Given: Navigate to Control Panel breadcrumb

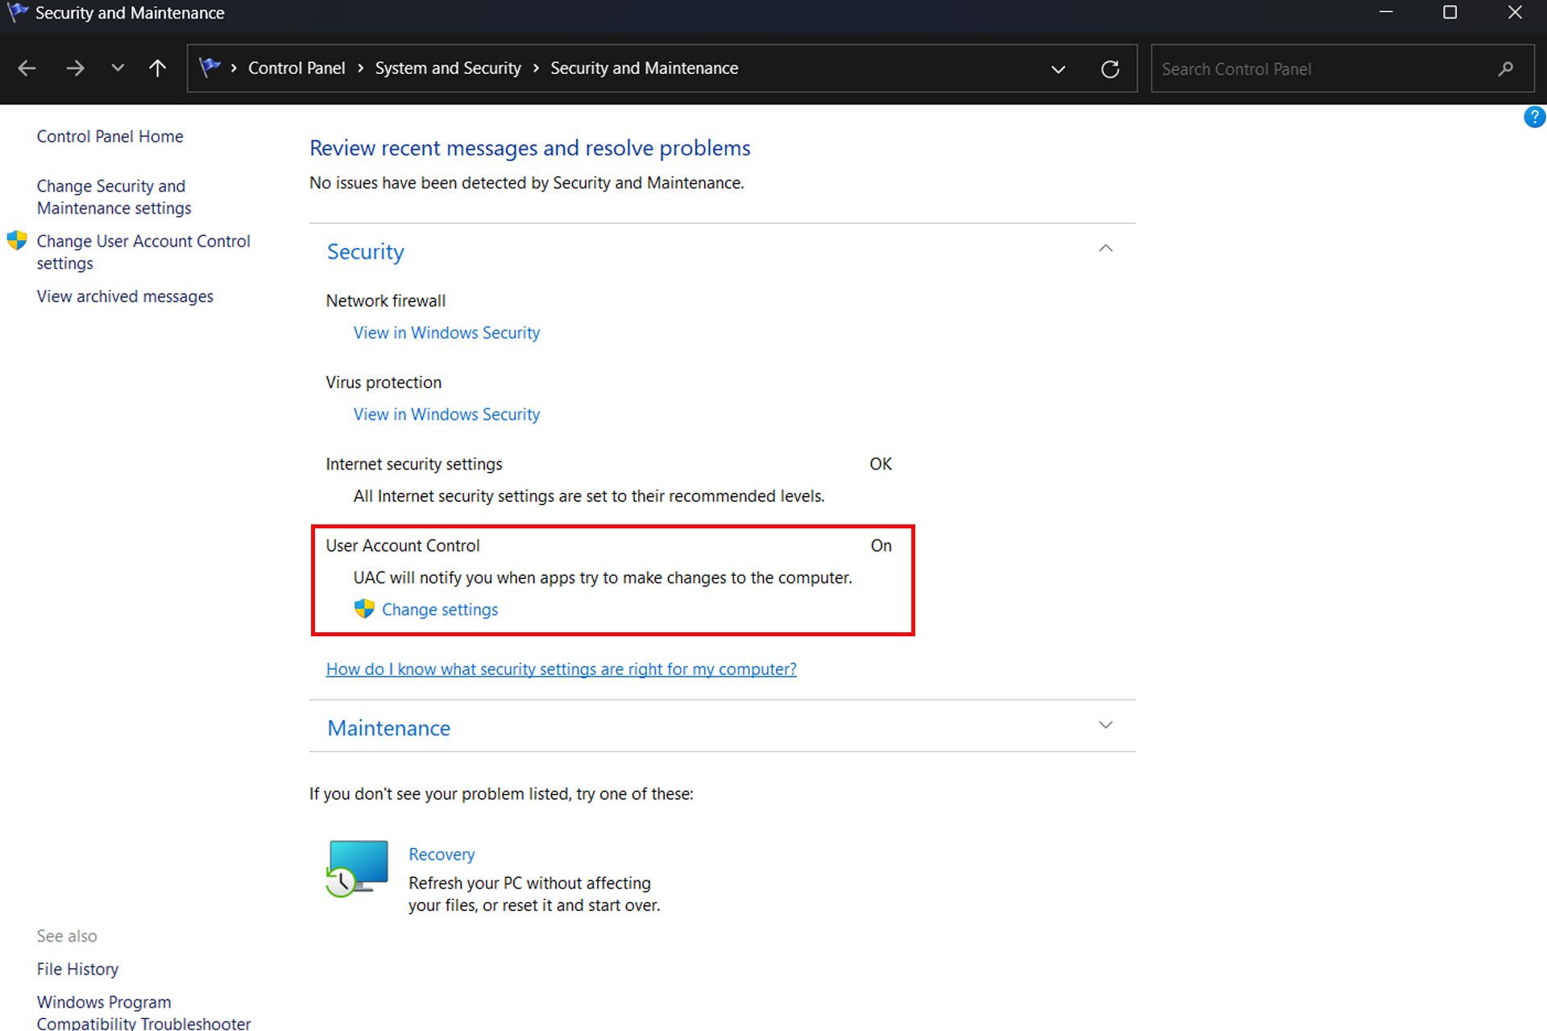Looking at the screenshot, I should 297,68.
